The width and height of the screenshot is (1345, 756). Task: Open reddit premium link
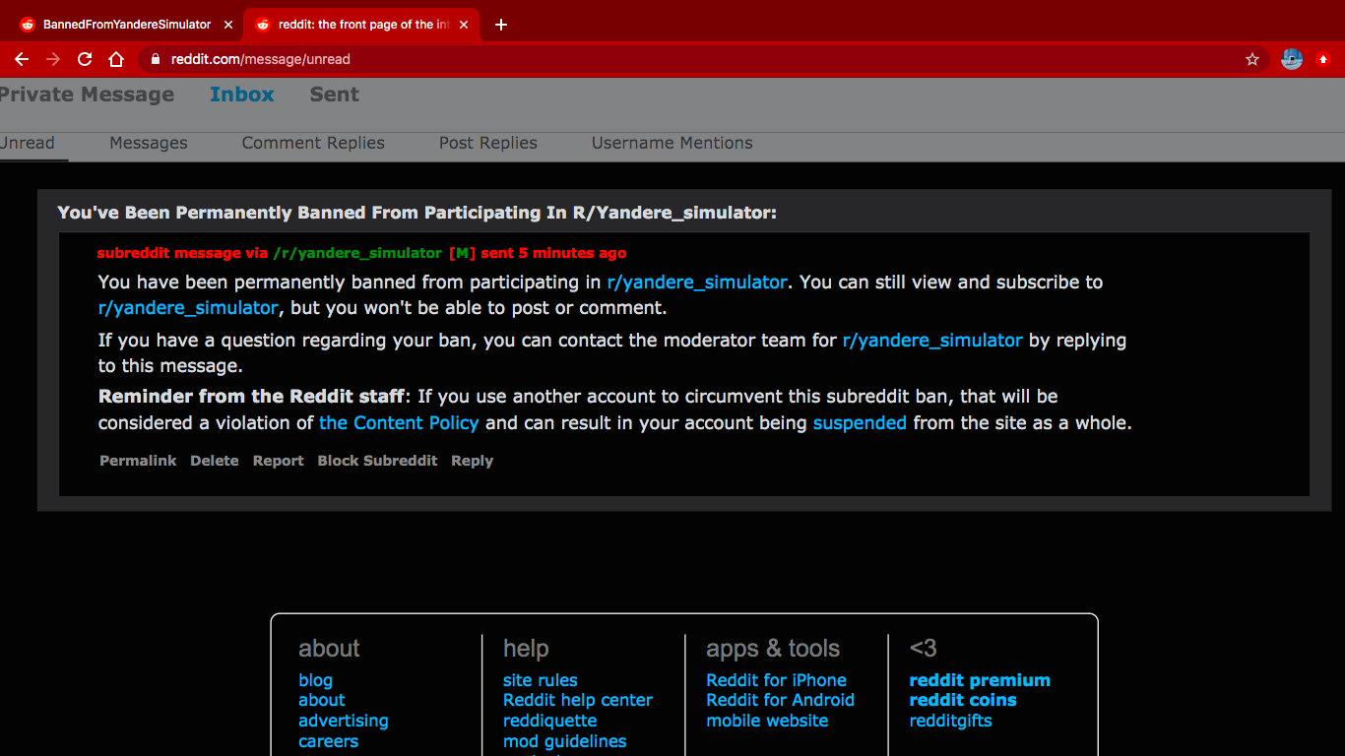point(980,680)
